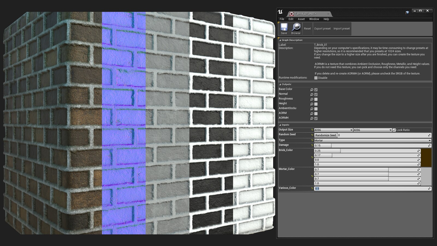Open the first Output Size 4096 dropdown

[333, 130]
